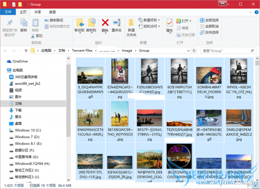Open the 文件 menu tab

9,12
